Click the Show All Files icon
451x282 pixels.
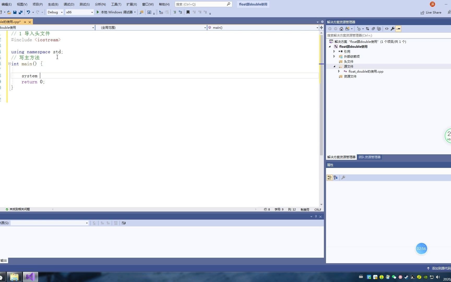[x=379, y=29]
